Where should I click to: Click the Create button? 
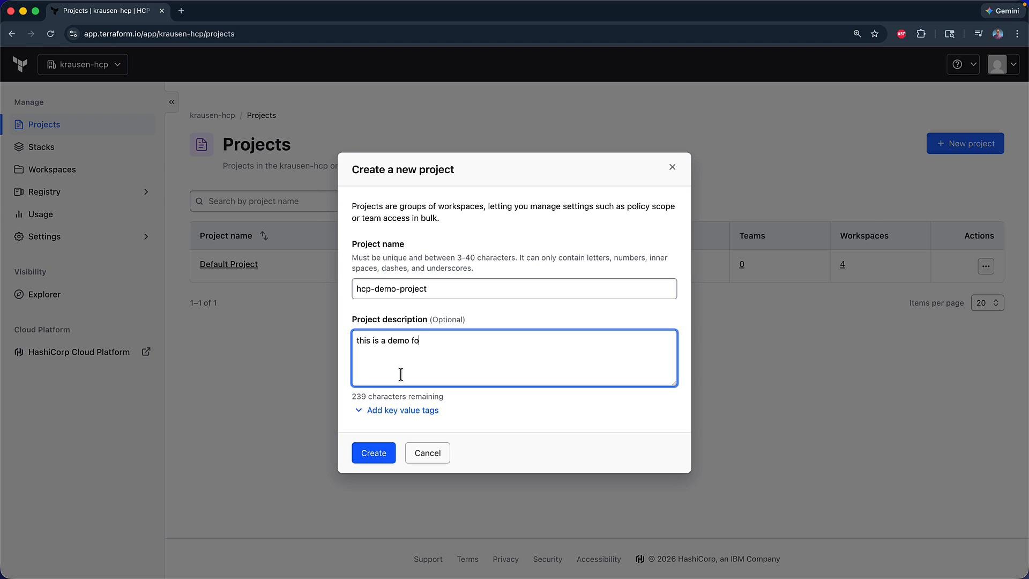374,453
